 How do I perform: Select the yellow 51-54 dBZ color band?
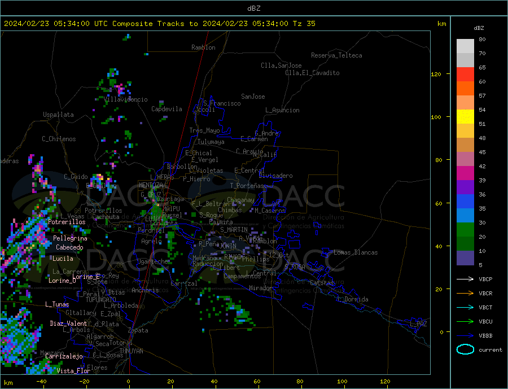pyautogui.click(x=465, y=117)
